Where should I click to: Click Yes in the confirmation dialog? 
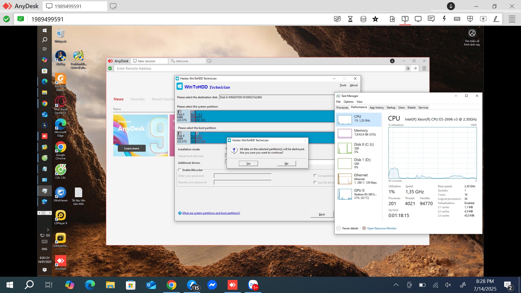click(x=248, y=163)
